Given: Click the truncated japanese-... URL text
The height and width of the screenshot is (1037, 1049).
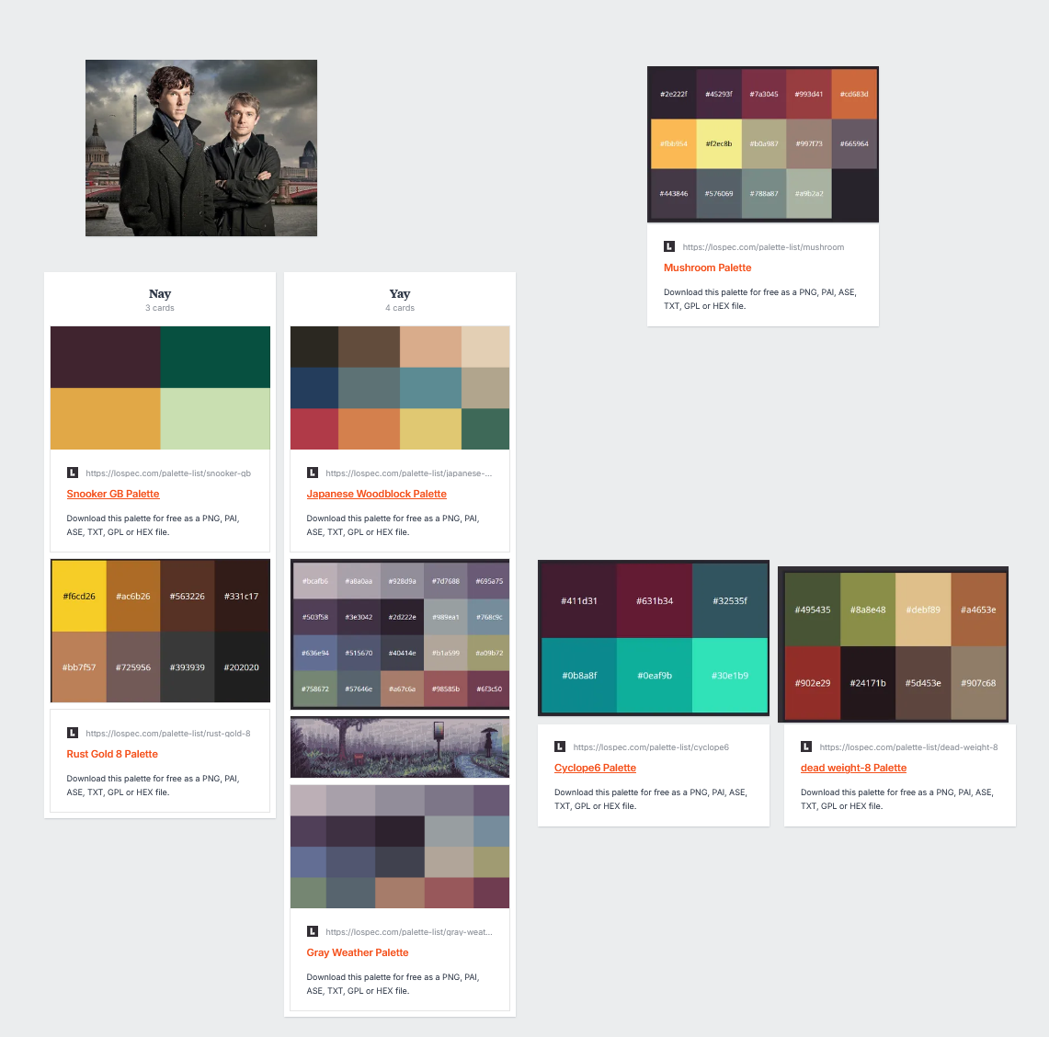Looking at the screenshot, I should pos(409,473).
